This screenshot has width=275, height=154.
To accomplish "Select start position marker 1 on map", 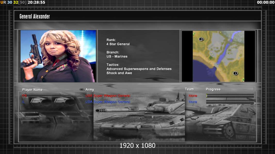I will (x=235, y=73).
